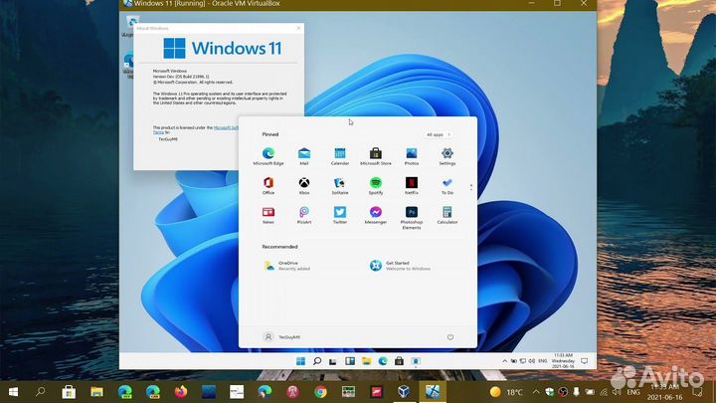Click the host Windows 10 Start button
The width and height of the screenshot is (716, 403).
pyautogui.click(x=13, y=392)
